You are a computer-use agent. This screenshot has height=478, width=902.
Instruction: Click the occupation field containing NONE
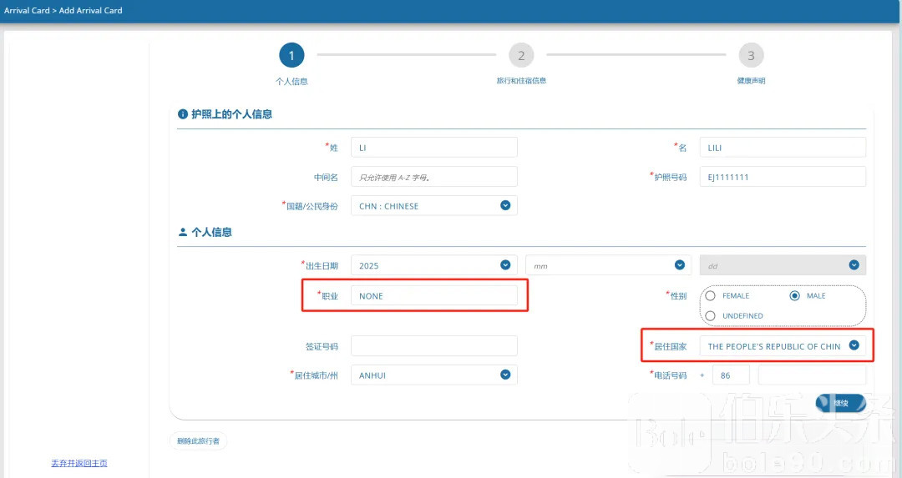pos(433,295)
